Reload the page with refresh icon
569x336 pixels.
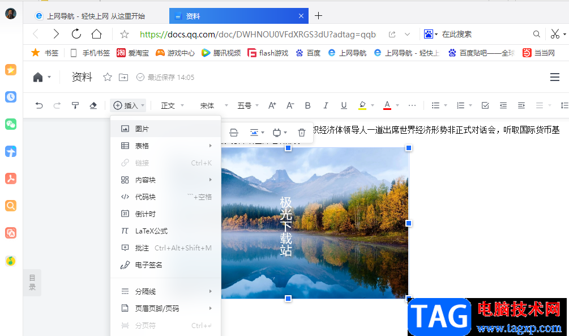(x=76, y=34)
